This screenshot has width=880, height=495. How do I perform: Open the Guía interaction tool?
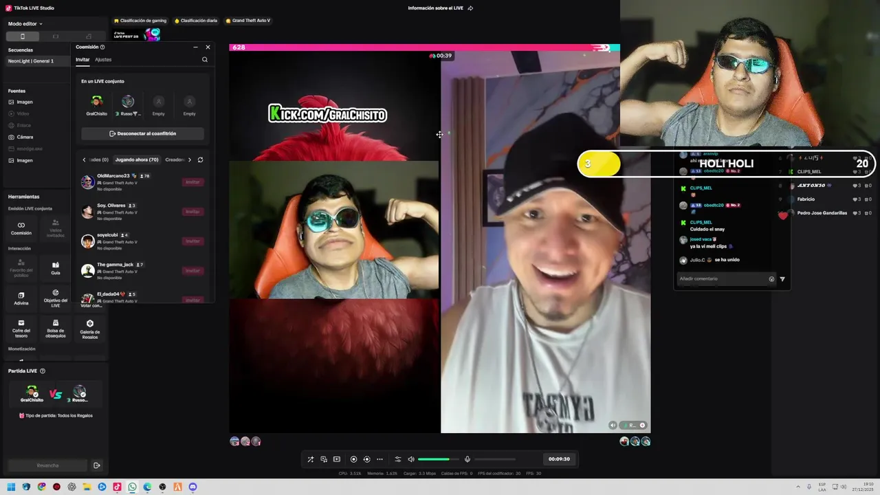[x=56, y=268]
